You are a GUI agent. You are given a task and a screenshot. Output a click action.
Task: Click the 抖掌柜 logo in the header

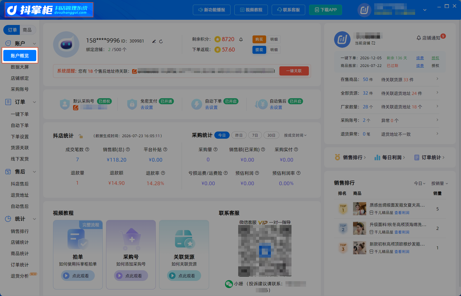49,10
